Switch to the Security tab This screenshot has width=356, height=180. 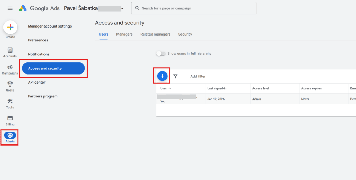point(185,34)
